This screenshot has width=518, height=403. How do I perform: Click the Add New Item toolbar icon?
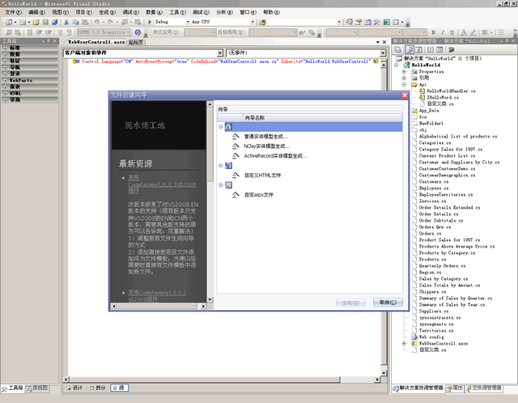pos(22,22)
